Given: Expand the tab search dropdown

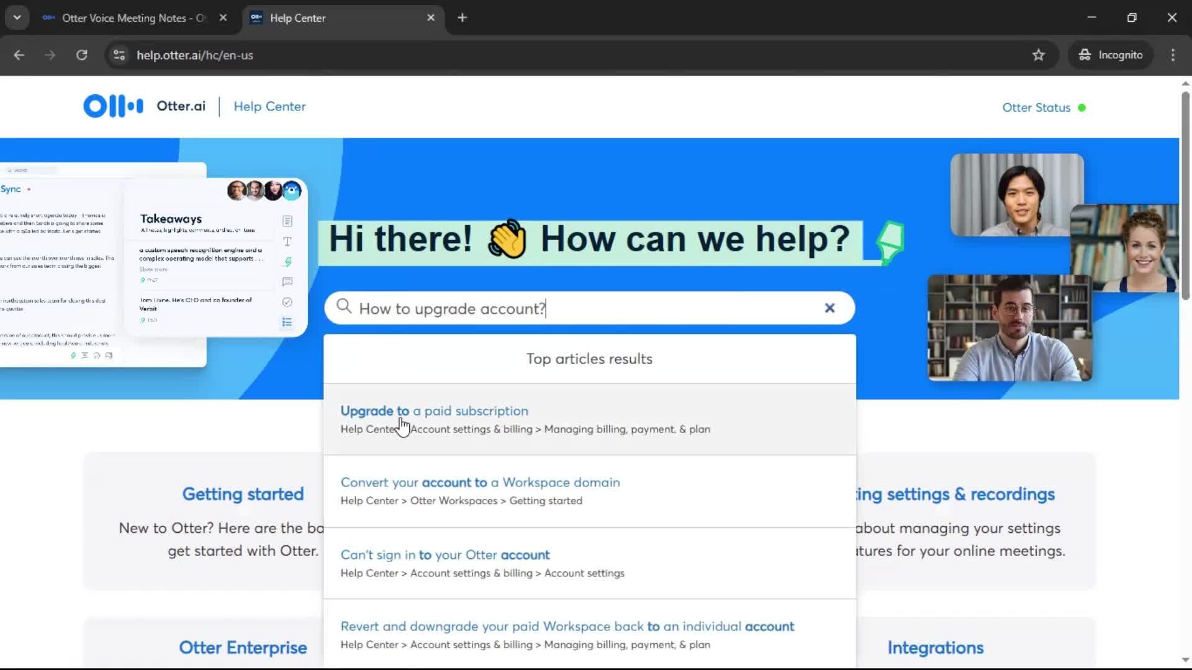Looking at the screenshot, I should [x=17, y=18].
